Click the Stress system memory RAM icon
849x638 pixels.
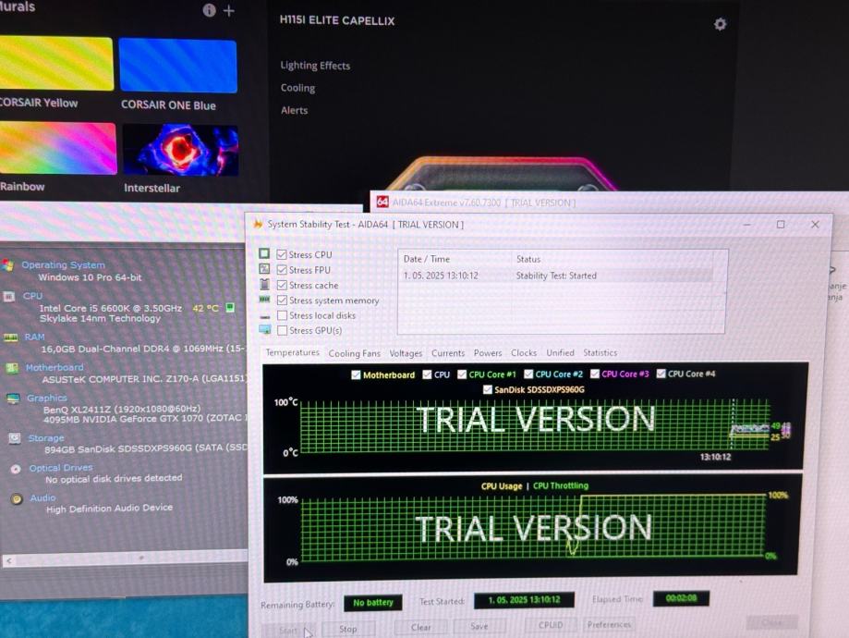264,300
